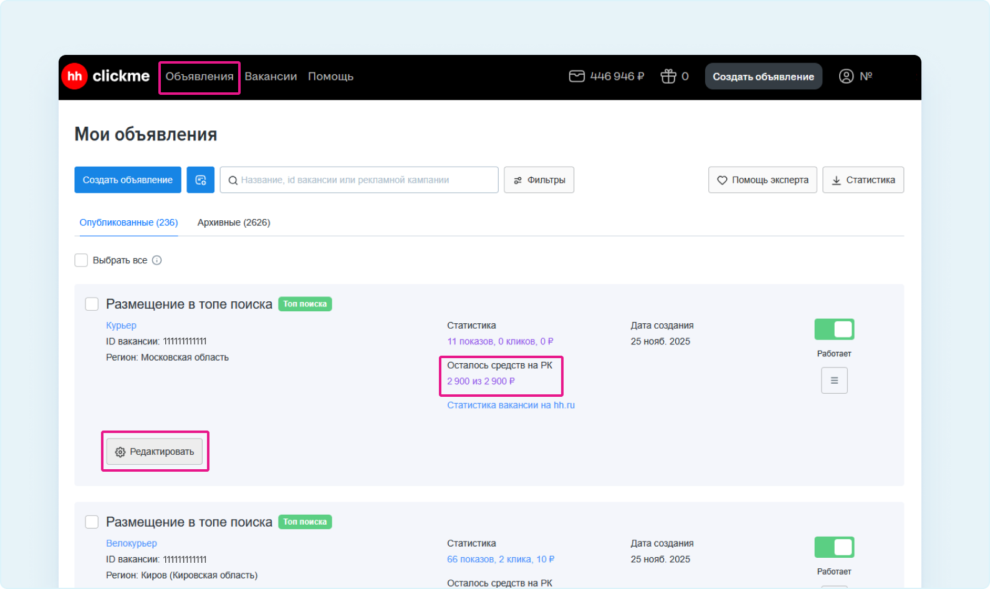Click the hh clickme logo

pos(106,76)
